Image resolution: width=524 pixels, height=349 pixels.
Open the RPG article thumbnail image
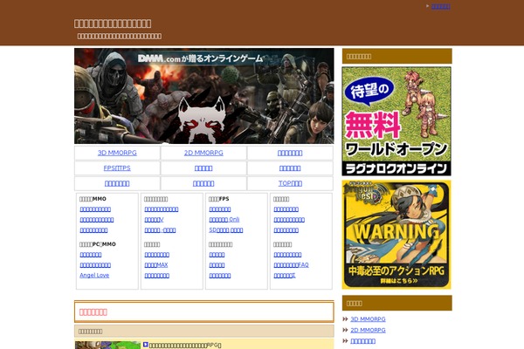(107, 345)
